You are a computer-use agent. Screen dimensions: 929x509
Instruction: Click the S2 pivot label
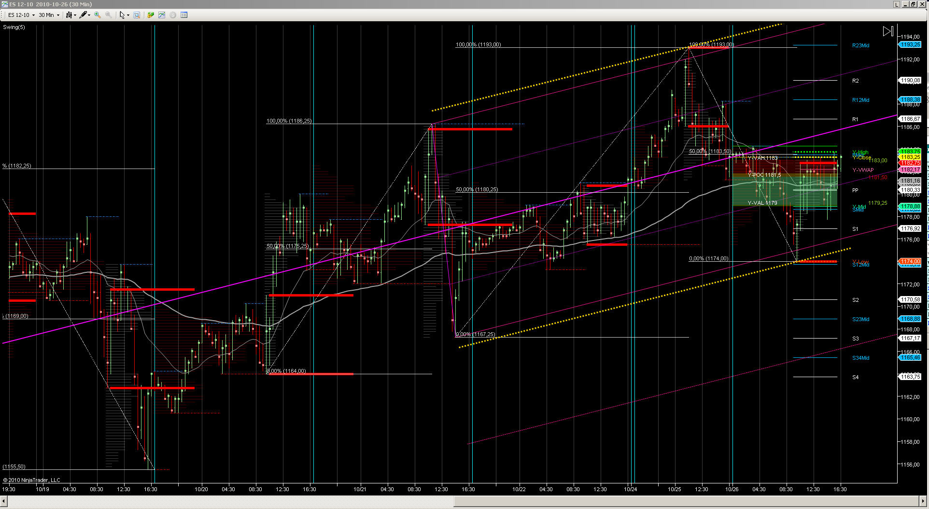[856, 300]
